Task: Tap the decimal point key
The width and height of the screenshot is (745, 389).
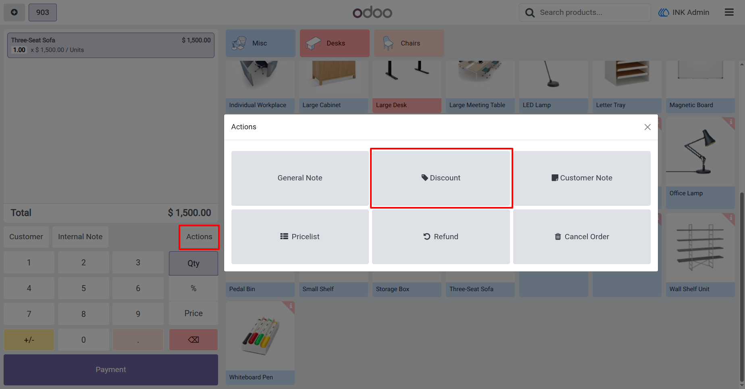Action: 138,340
